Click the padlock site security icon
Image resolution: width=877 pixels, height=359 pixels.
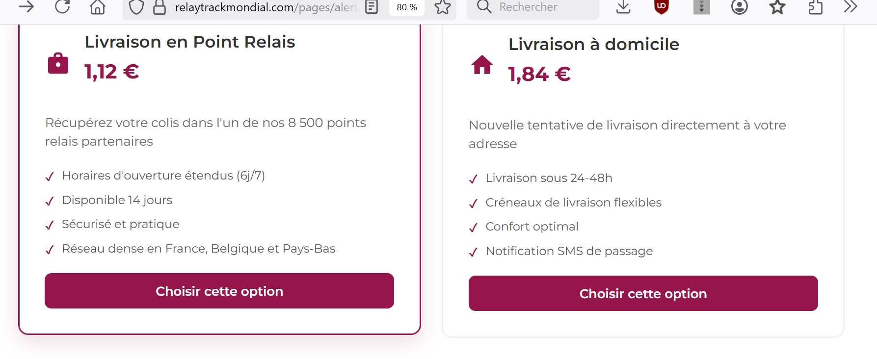point(159,7)
